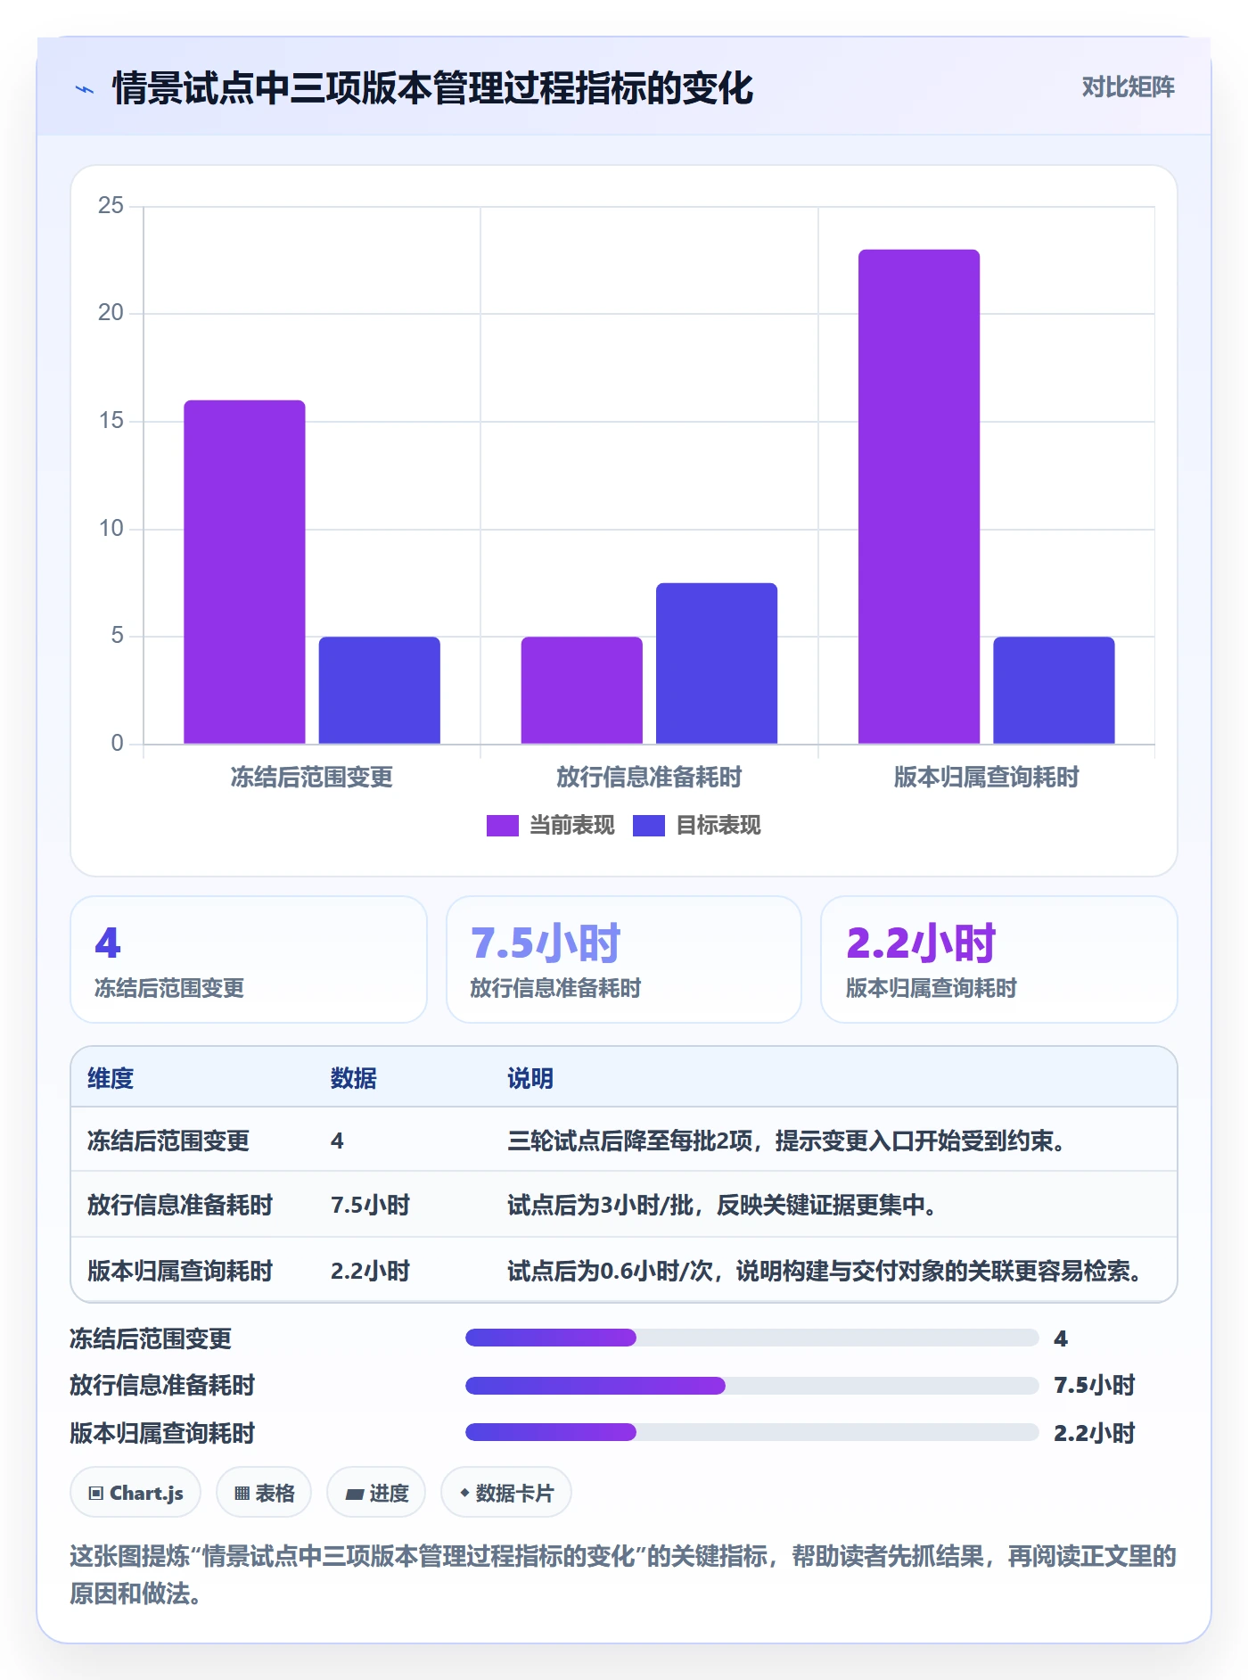The image size is (1248, 1680).
Task: Select the 放行信息准备耗时 table row cell
Action: pos(180,1205)
